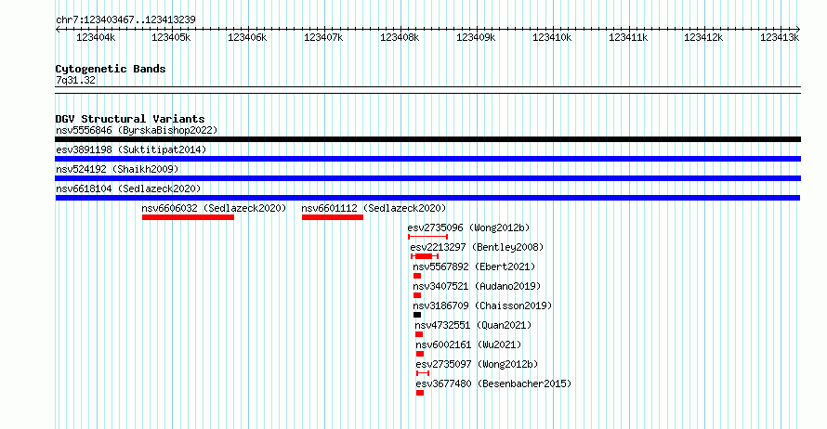Click the red nsv3407521 variant block
The height and width of the screenshot is (429, 827).
417,295
